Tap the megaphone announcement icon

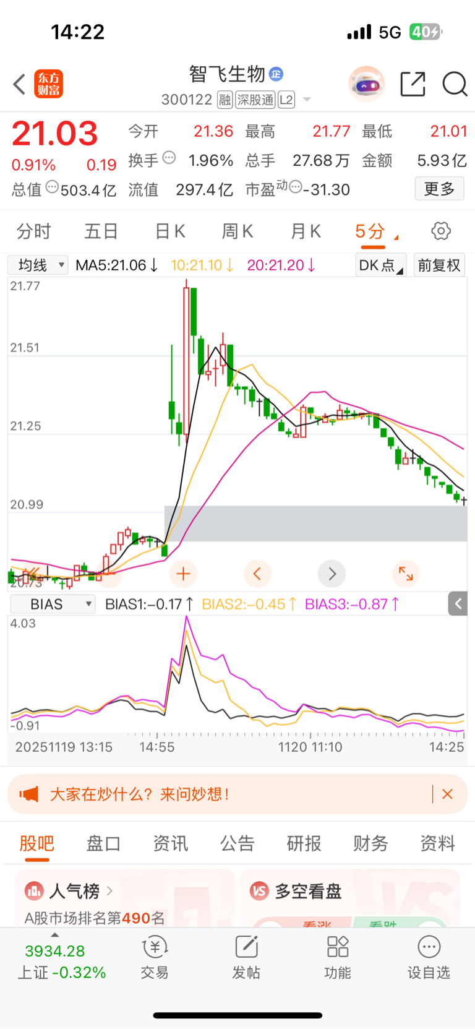(x=28, y=794)
